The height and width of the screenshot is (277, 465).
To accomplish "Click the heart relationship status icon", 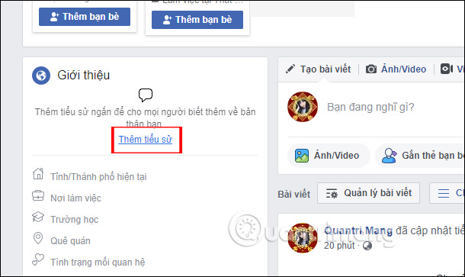I will point(38,259).
